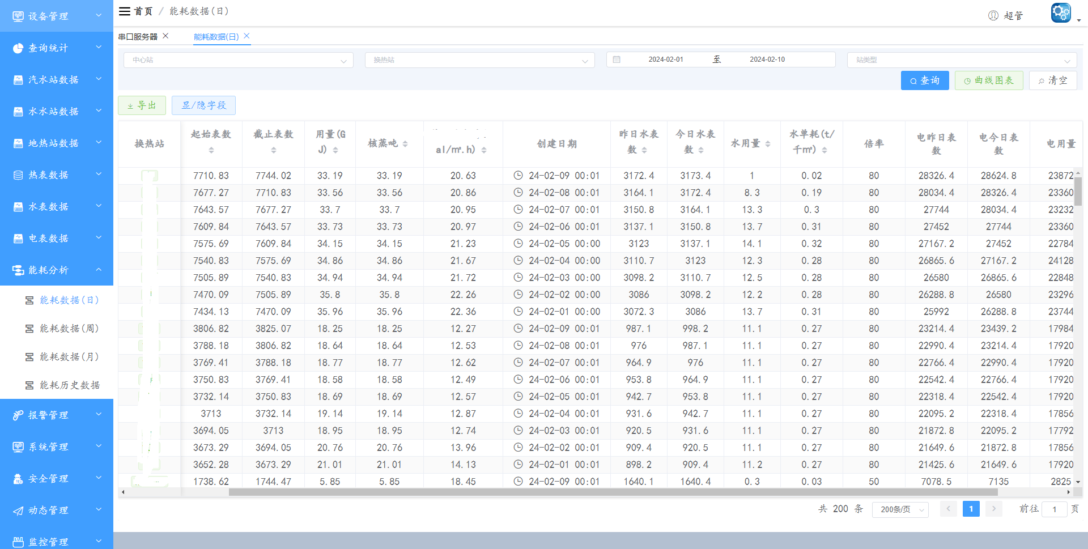Expand the 电表数据 chevron
The height and width of the screenshot is (549, 1088).
[x=99, y=238]
